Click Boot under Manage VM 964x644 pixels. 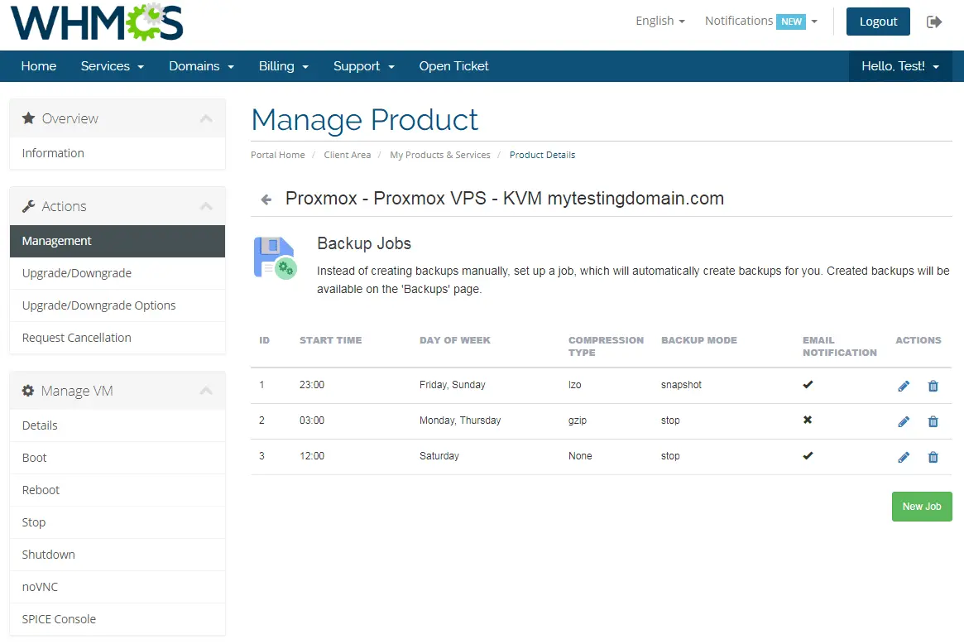click(118, 458)
